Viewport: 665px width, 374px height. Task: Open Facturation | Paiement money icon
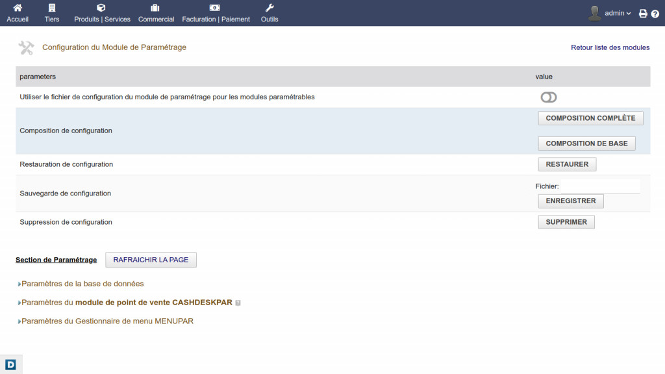[214, 8]
